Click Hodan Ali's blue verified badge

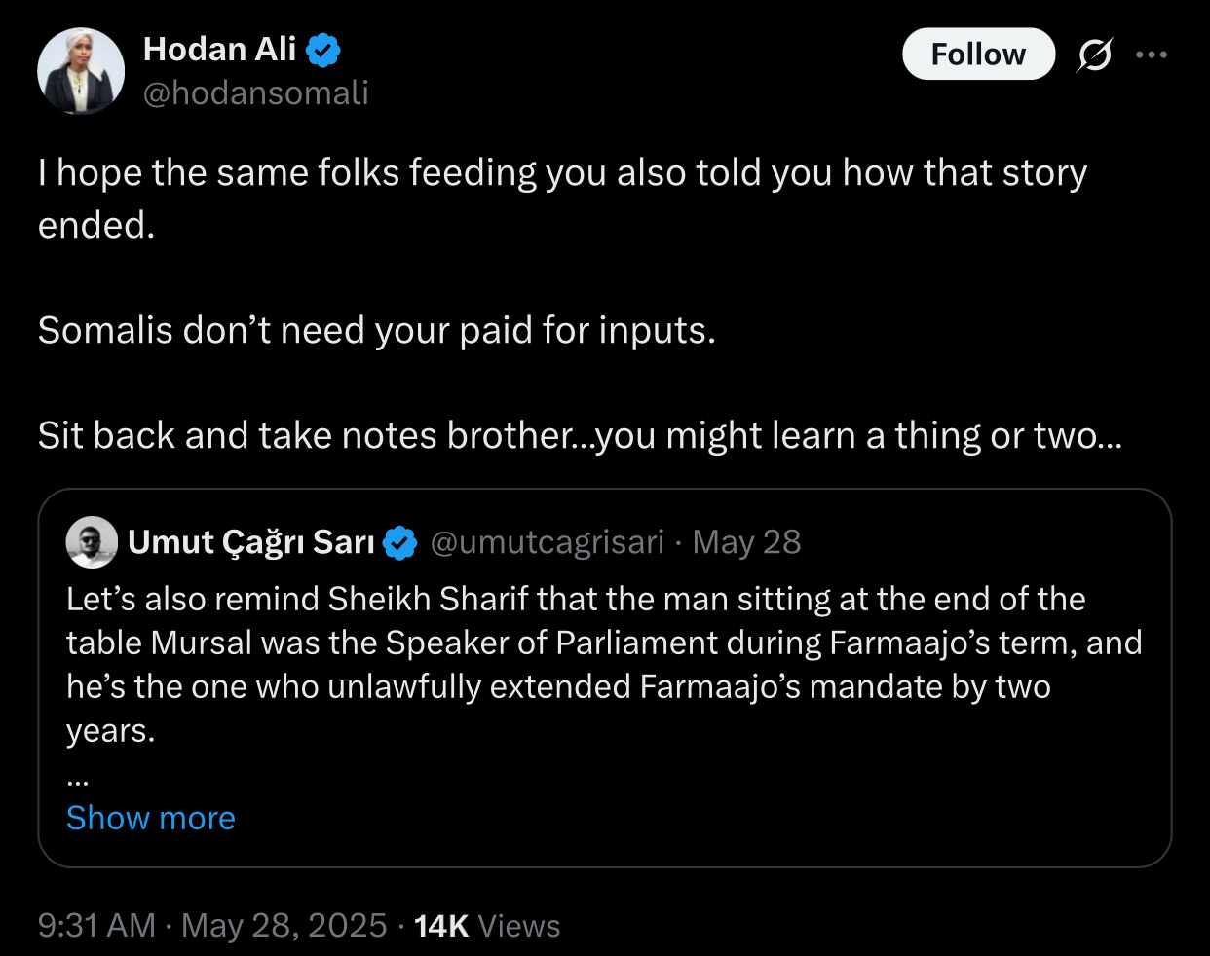pyautogui.click(x=323, y=50)
